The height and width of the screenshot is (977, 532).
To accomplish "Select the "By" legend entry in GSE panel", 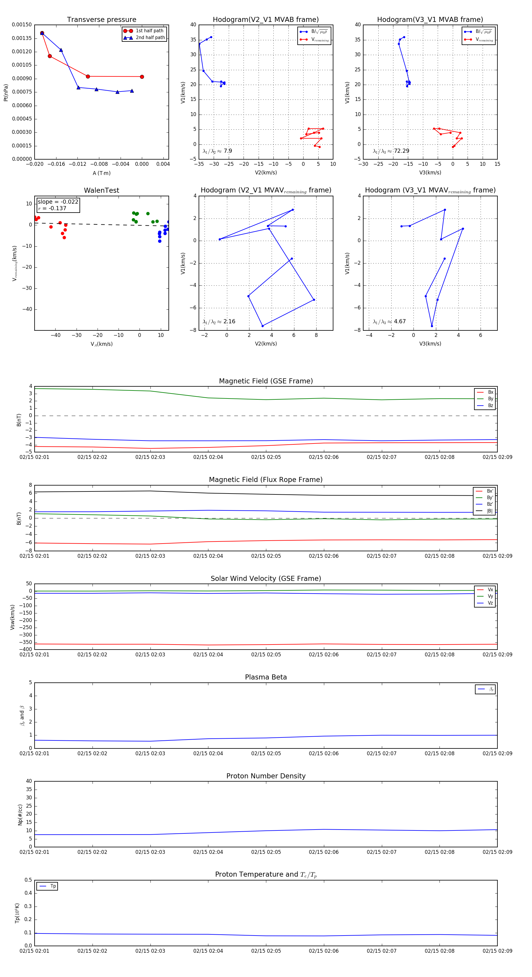I will pyautogui.click(x=485, y=398).
